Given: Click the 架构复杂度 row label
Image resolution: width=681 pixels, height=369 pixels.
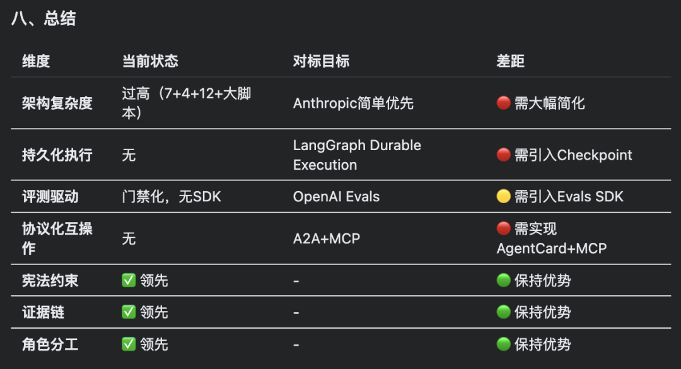Looking at the screenshot, I should click(x=57, y=103).
